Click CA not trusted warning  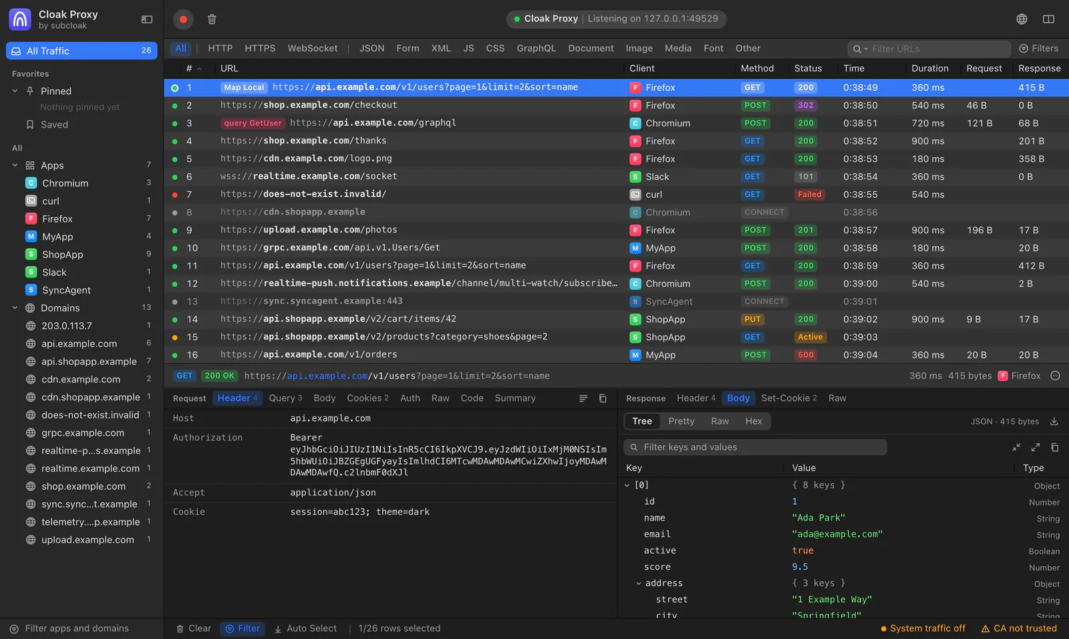(1019, 629)
